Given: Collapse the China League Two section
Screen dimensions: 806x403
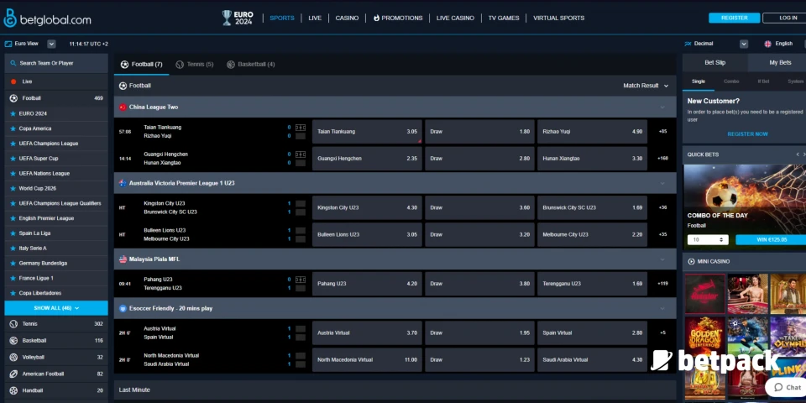Looking at the screenshot, I should click(x=662, y=107).
